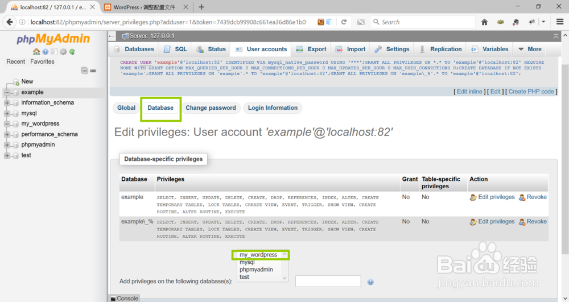Image resolution: width=569 pixels, height=302 pixels.
Task: Select the User accounts tab
Action: pyautogui.click(x=261, y=49)
